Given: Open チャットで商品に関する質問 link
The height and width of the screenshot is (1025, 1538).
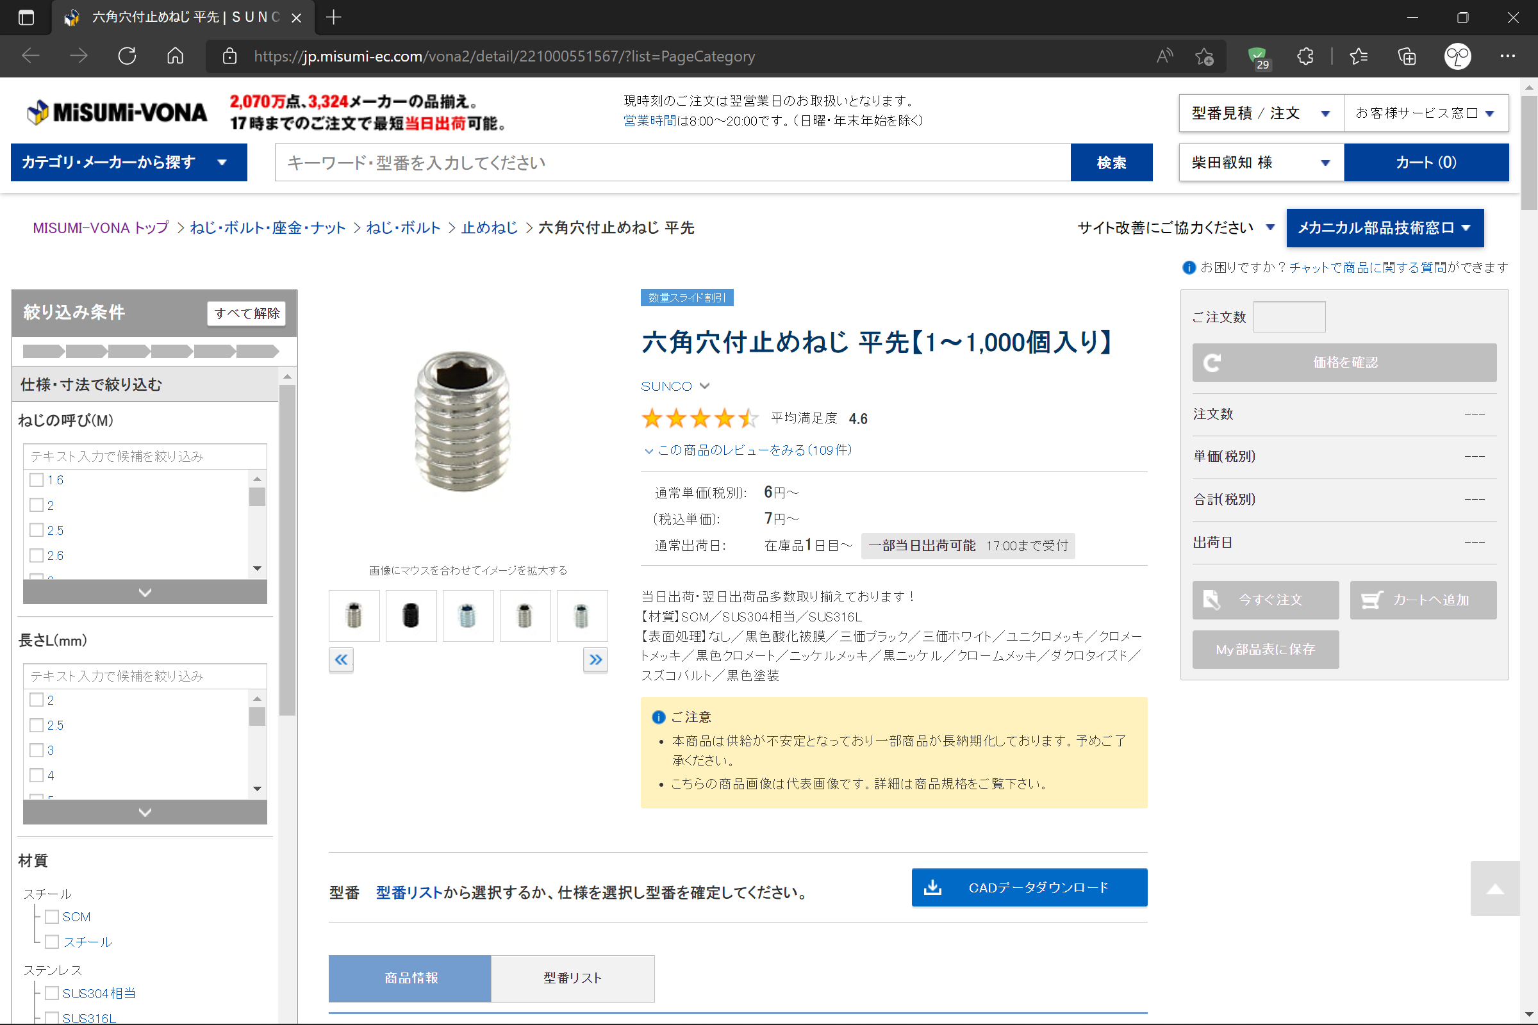Looking at the screenshot, I should [1368, 267].
